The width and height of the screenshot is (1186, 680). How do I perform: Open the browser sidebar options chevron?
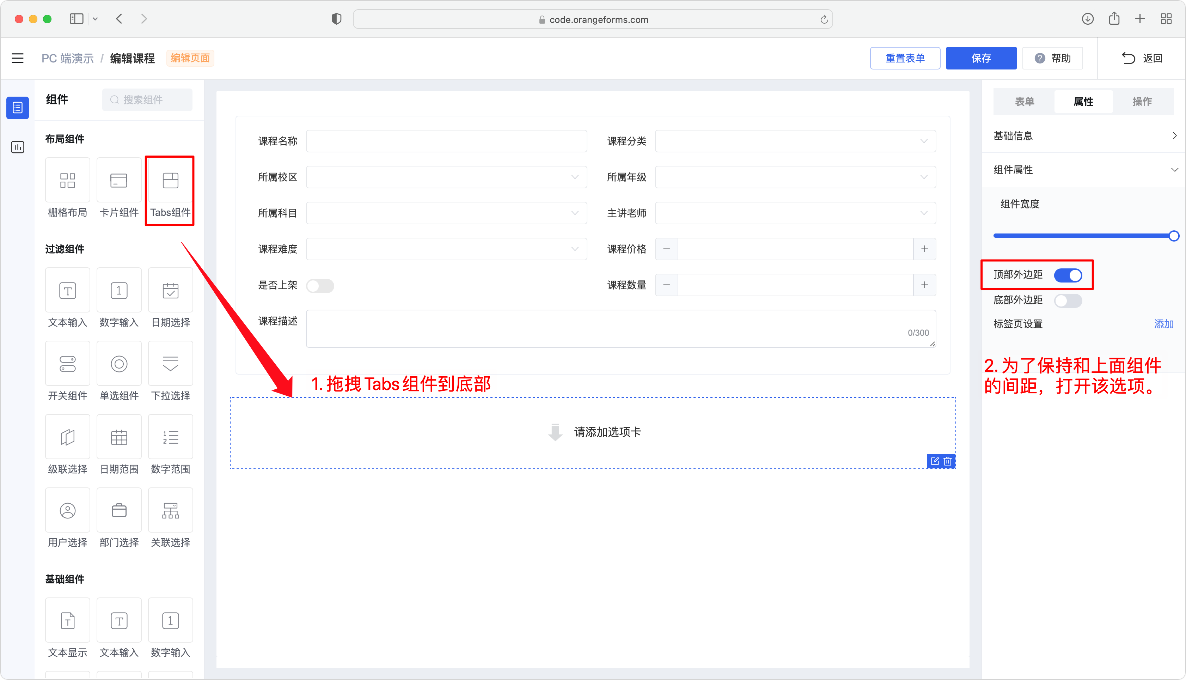point(95,19)
